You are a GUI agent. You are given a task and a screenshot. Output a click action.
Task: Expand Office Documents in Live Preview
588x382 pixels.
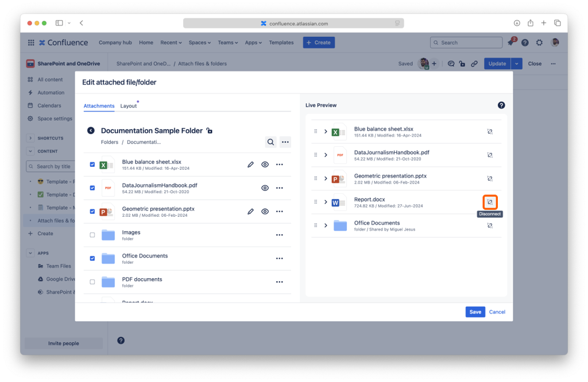pos(326,225)
